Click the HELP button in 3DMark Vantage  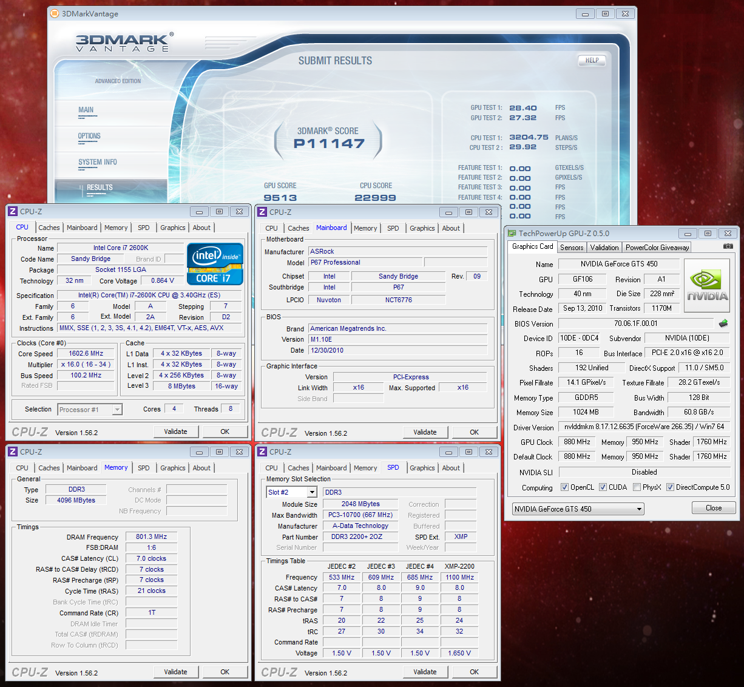[x=592, y=61]
